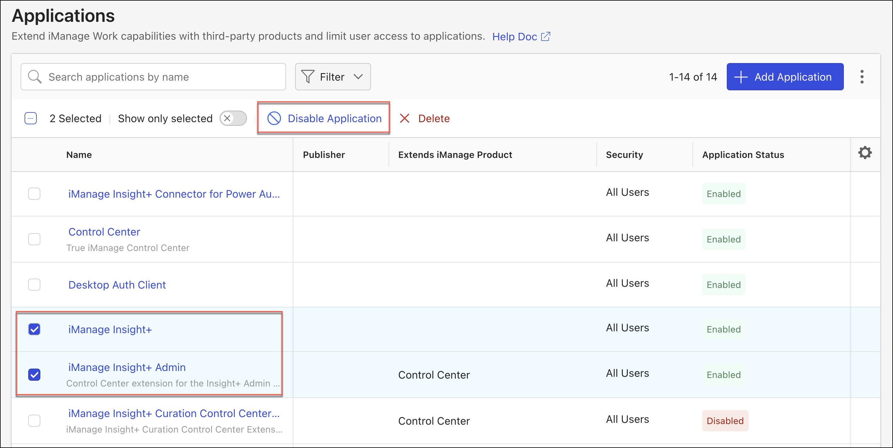This screenshot has height=448, width=893.
Task: Open the three-dot more options menu
Action: point(862,77)
